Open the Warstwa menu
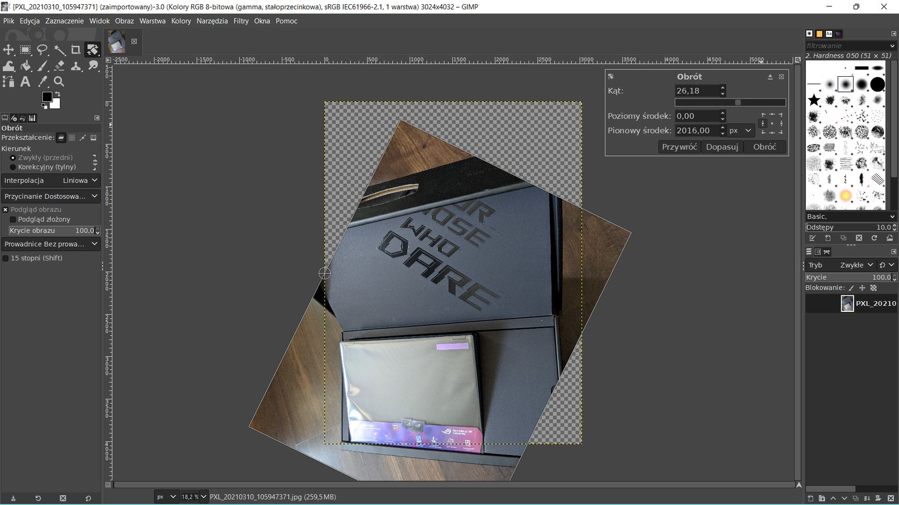The height and width of the screenshot is (505, 899). (152, 21)
